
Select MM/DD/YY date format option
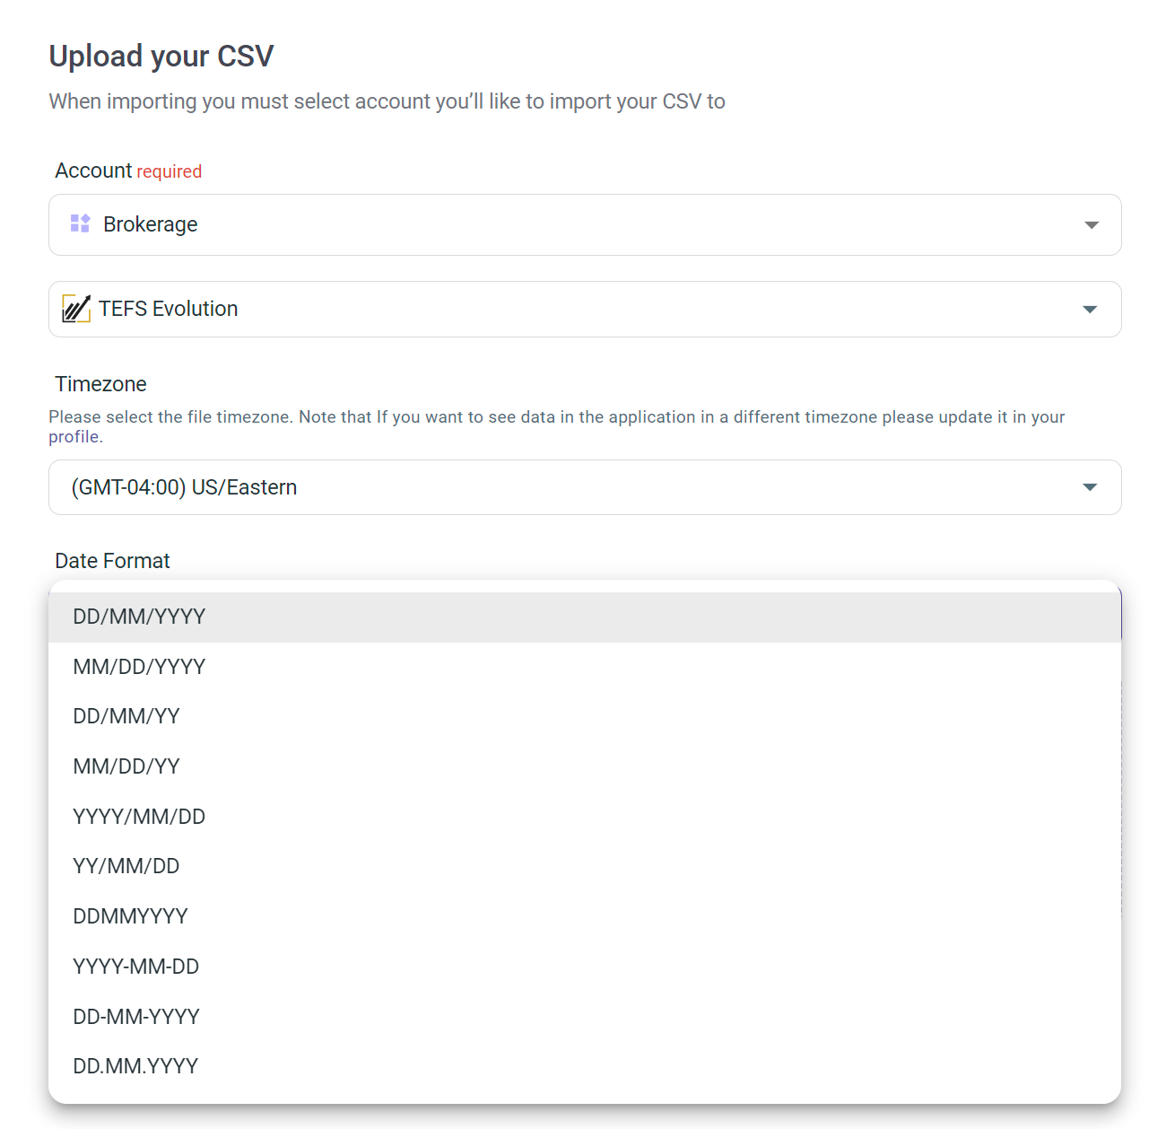[126, 766]
